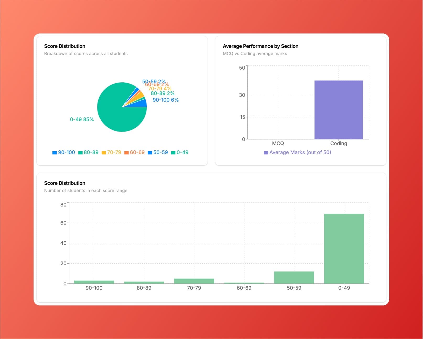The width and height of the screenshot is (423, 339).
Task: Click the purple Average Marks legend swatch
Action: click(266, 153)
